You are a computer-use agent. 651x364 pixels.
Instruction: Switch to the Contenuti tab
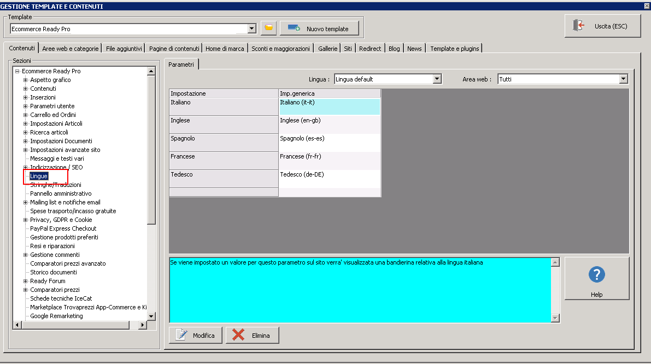pos(21,48)
